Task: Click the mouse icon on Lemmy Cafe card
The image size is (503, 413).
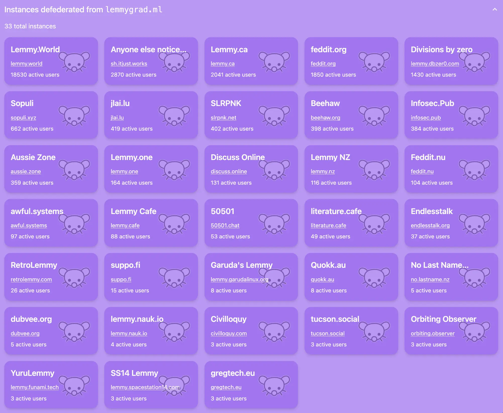Action: point(174,224)
